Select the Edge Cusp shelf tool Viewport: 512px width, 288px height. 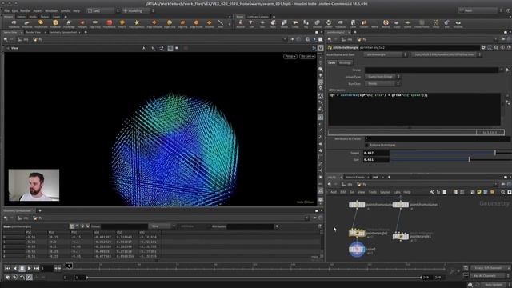pyautogui.click(x=170, y=23)
